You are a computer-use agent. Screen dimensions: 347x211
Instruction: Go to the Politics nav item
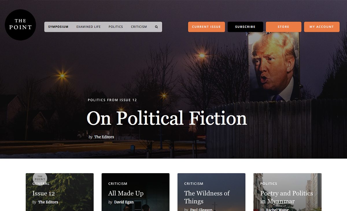[116, 27]
